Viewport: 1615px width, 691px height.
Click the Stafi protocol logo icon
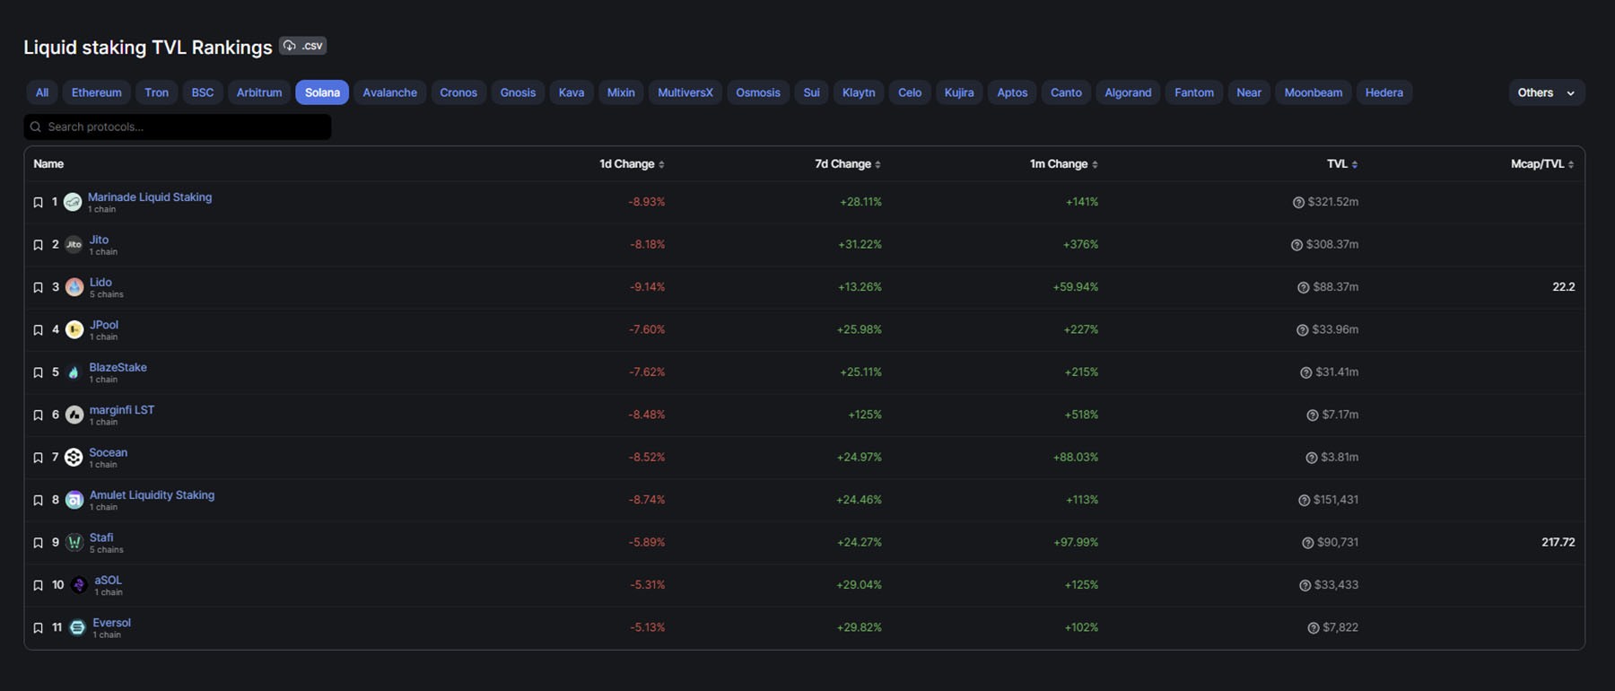(74, 543)
